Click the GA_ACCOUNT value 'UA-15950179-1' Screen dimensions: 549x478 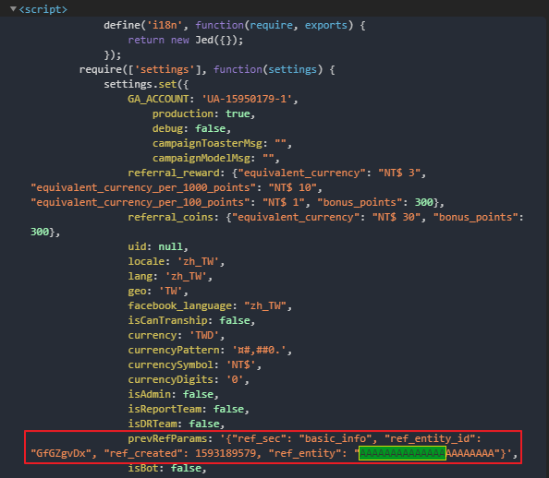click(x=247, y=99)
